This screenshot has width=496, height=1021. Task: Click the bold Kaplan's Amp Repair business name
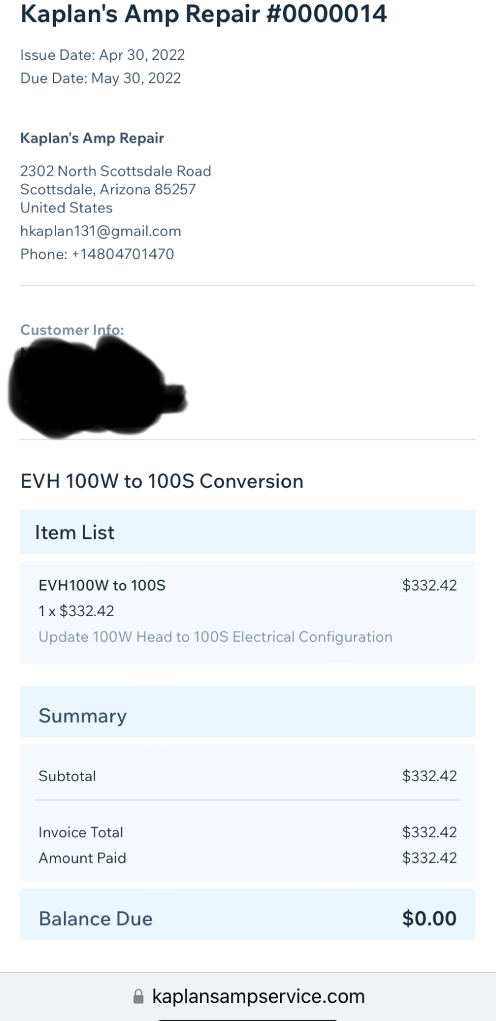tap(92, 138)
